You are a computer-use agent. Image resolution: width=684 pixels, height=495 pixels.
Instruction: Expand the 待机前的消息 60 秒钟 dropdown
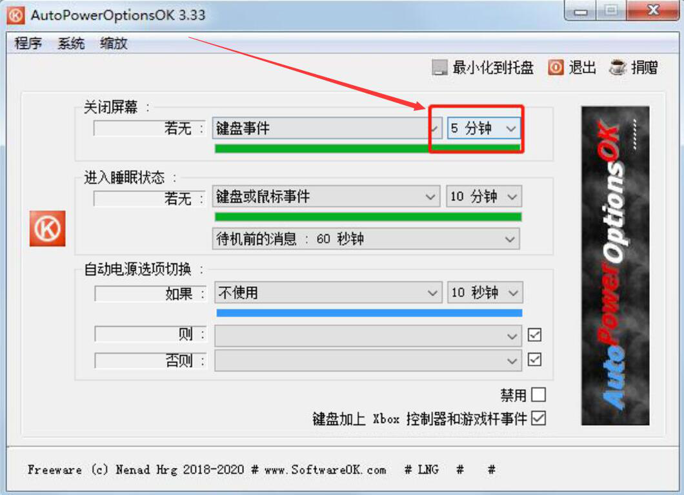tap(366, 238)
